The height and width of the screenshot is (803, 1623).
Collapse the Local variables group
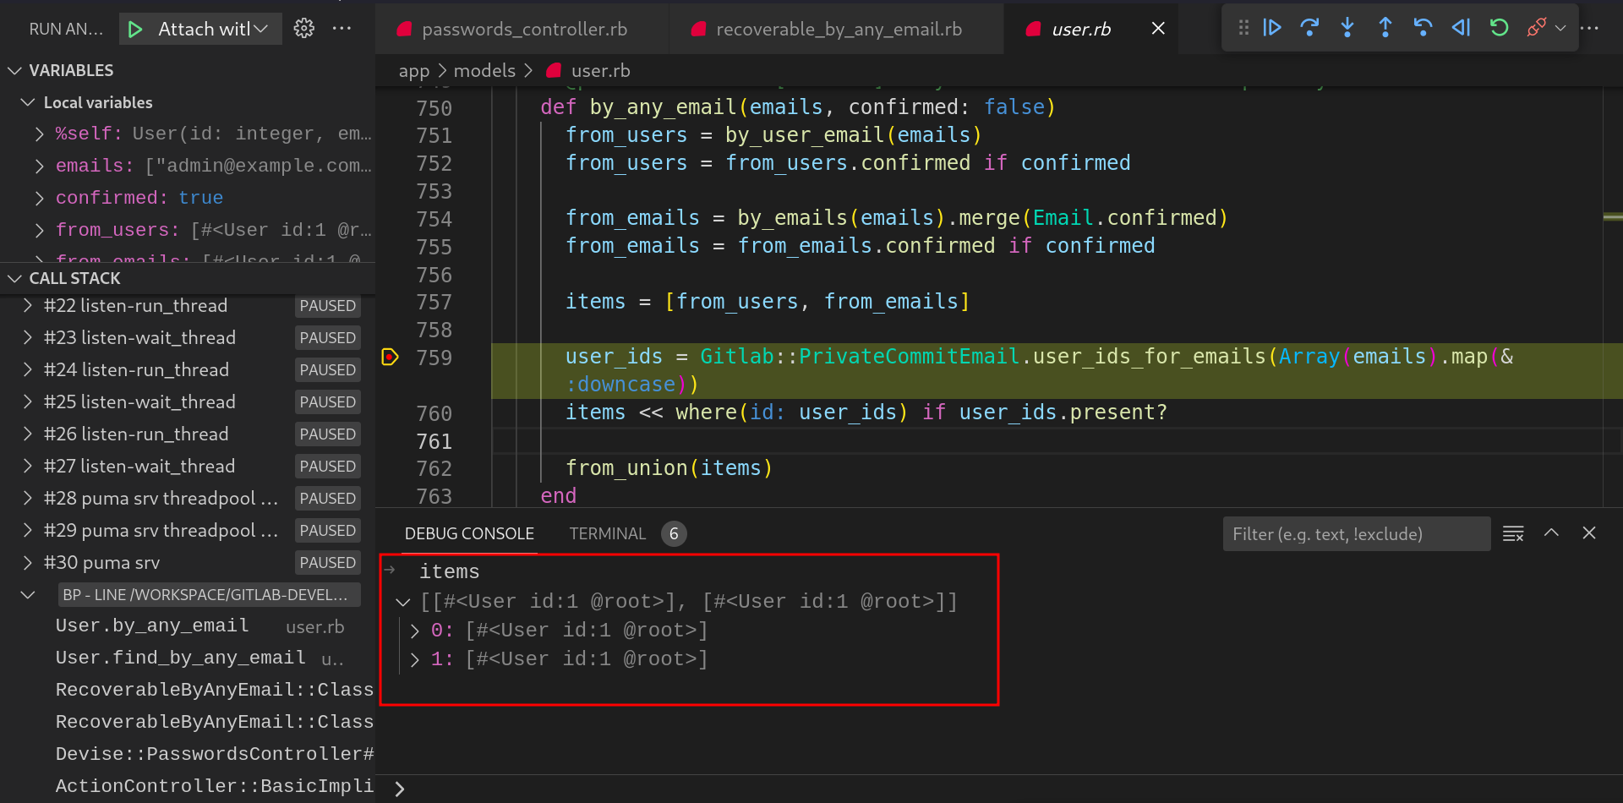pos(28,102)
